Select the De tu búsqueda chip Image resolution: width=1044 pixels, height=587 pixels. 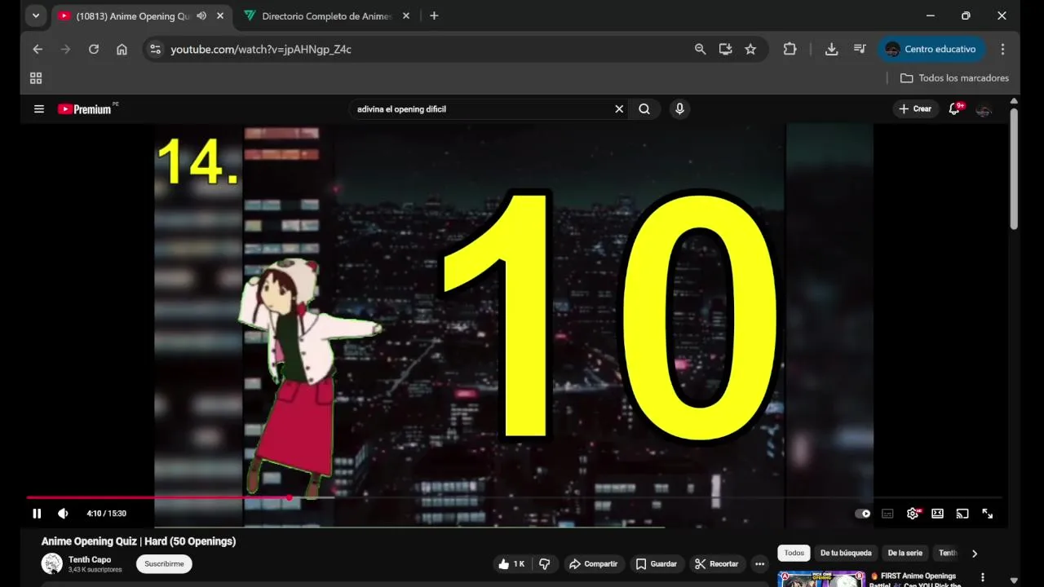(x=846, y=553)
